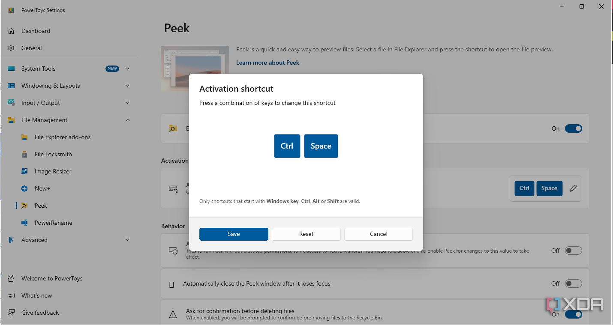The width and height of the screenshot is (613, 325).
Task: Expand the System Tools section
Action: click(x=128, y=69)
